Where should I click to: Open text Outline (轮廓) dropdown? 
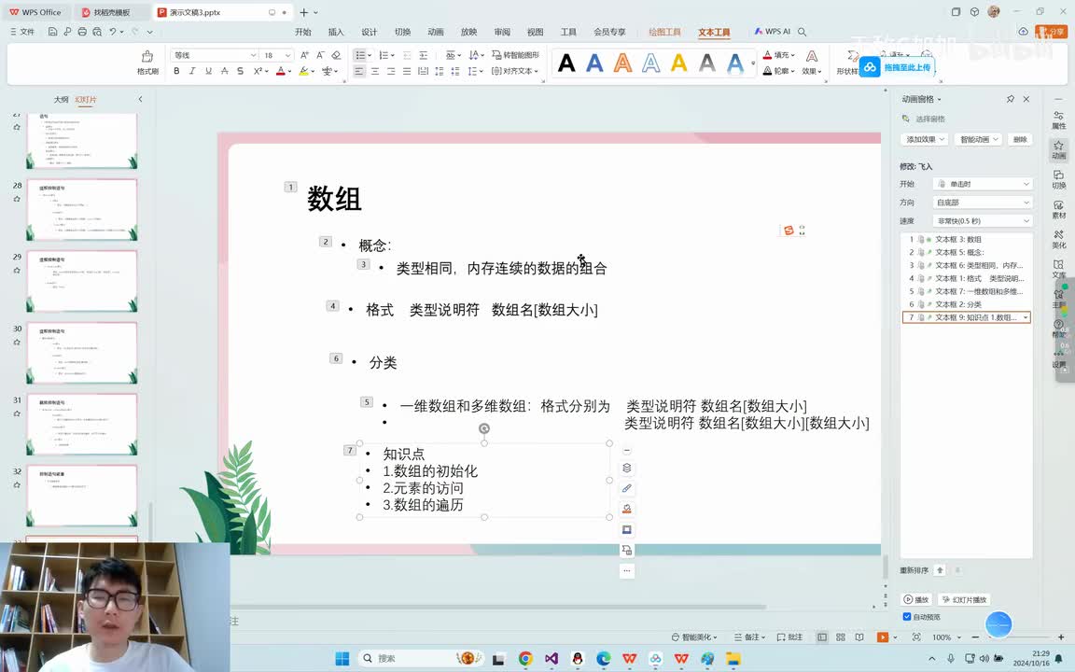click(x=779, y=71)
